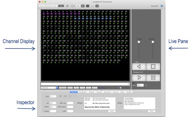Pause the cue with the pause button
The height and width of the screenshot is (117, 194).
click(153, 78)
